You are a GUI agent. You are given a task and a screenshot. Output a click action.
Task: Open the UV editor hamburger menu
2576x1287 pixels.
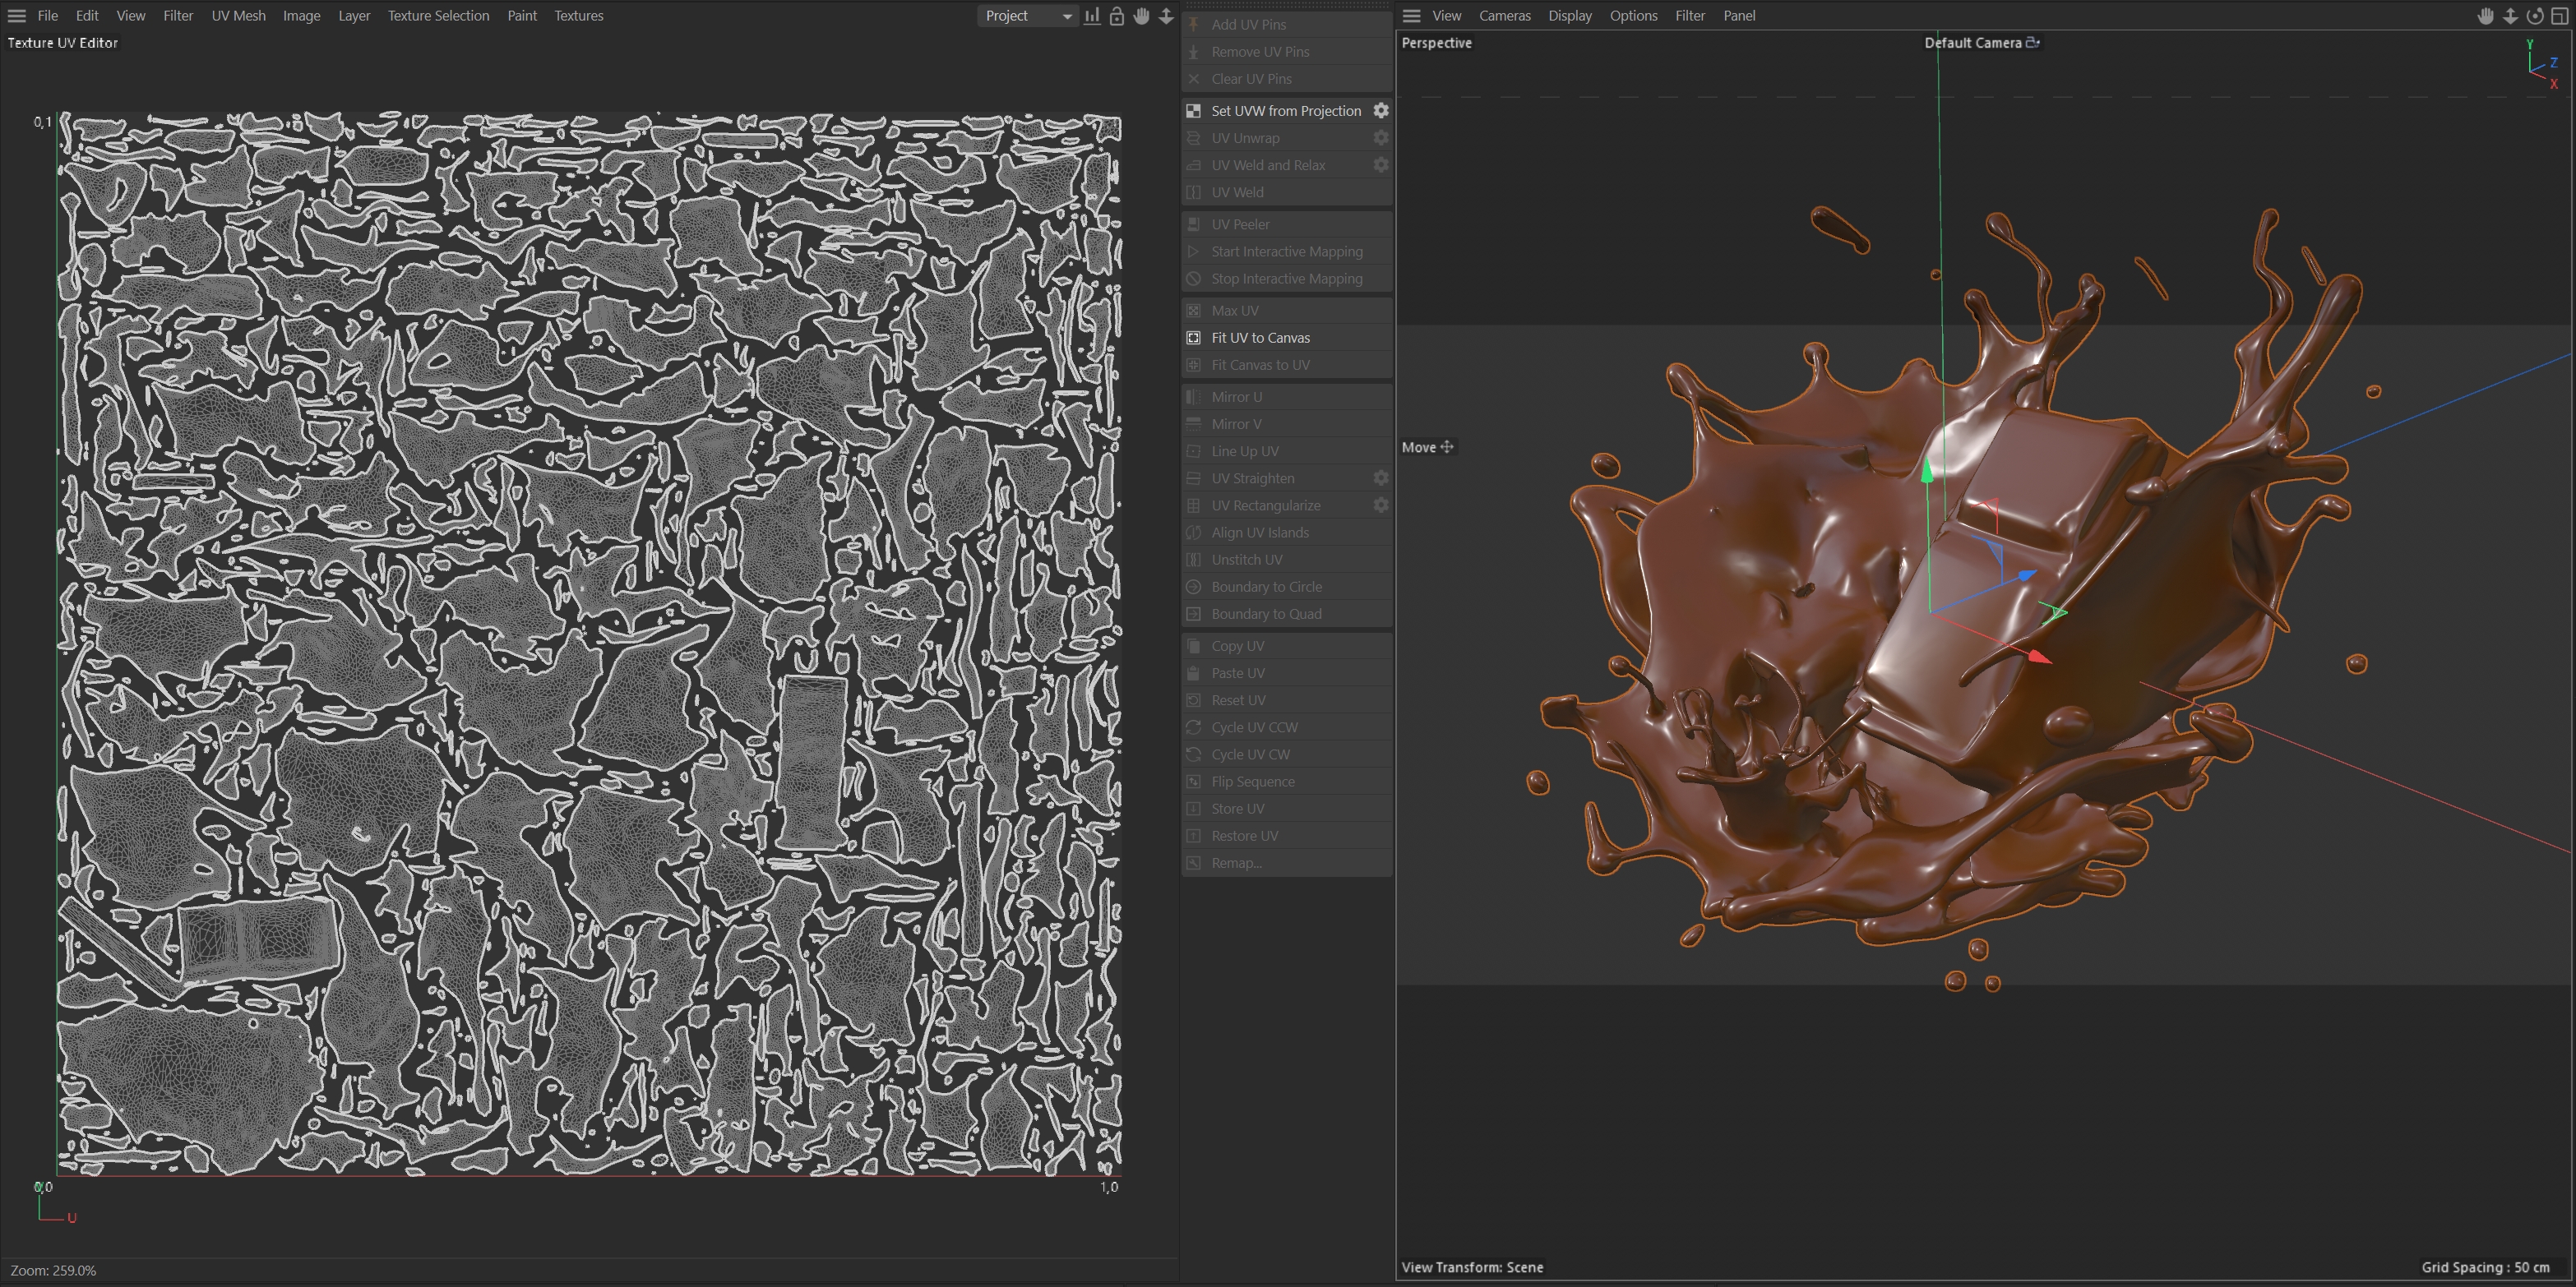[17, 16]
